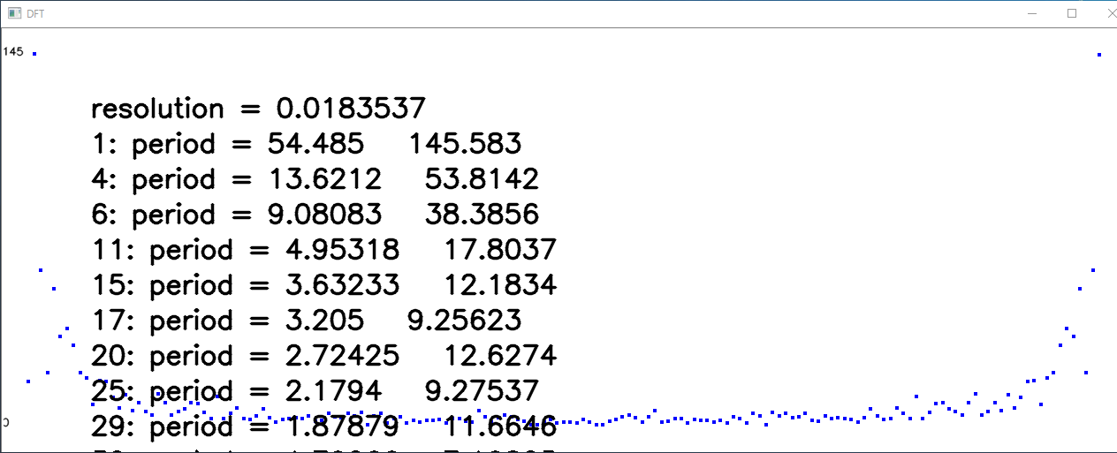Click the period = 3.63233 line
Image resolution: width=1117 pixels, height=453 pixels.
(x=323, y=285)
